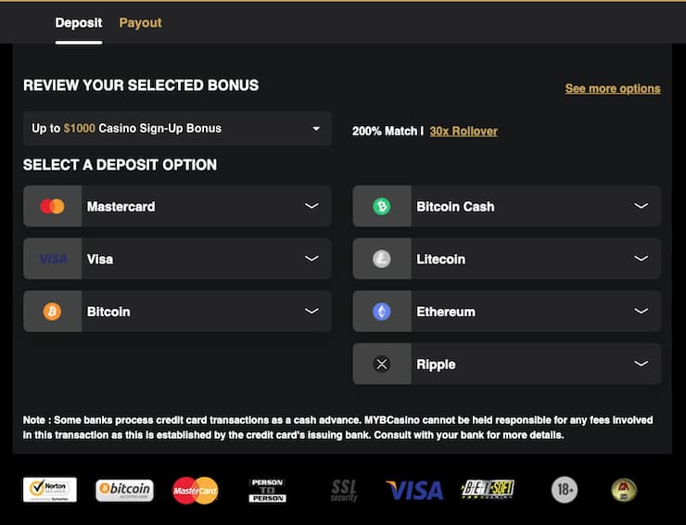686x525 pixels.
Task: Switch to the Payout tab
Action: (x=140, y=22)
